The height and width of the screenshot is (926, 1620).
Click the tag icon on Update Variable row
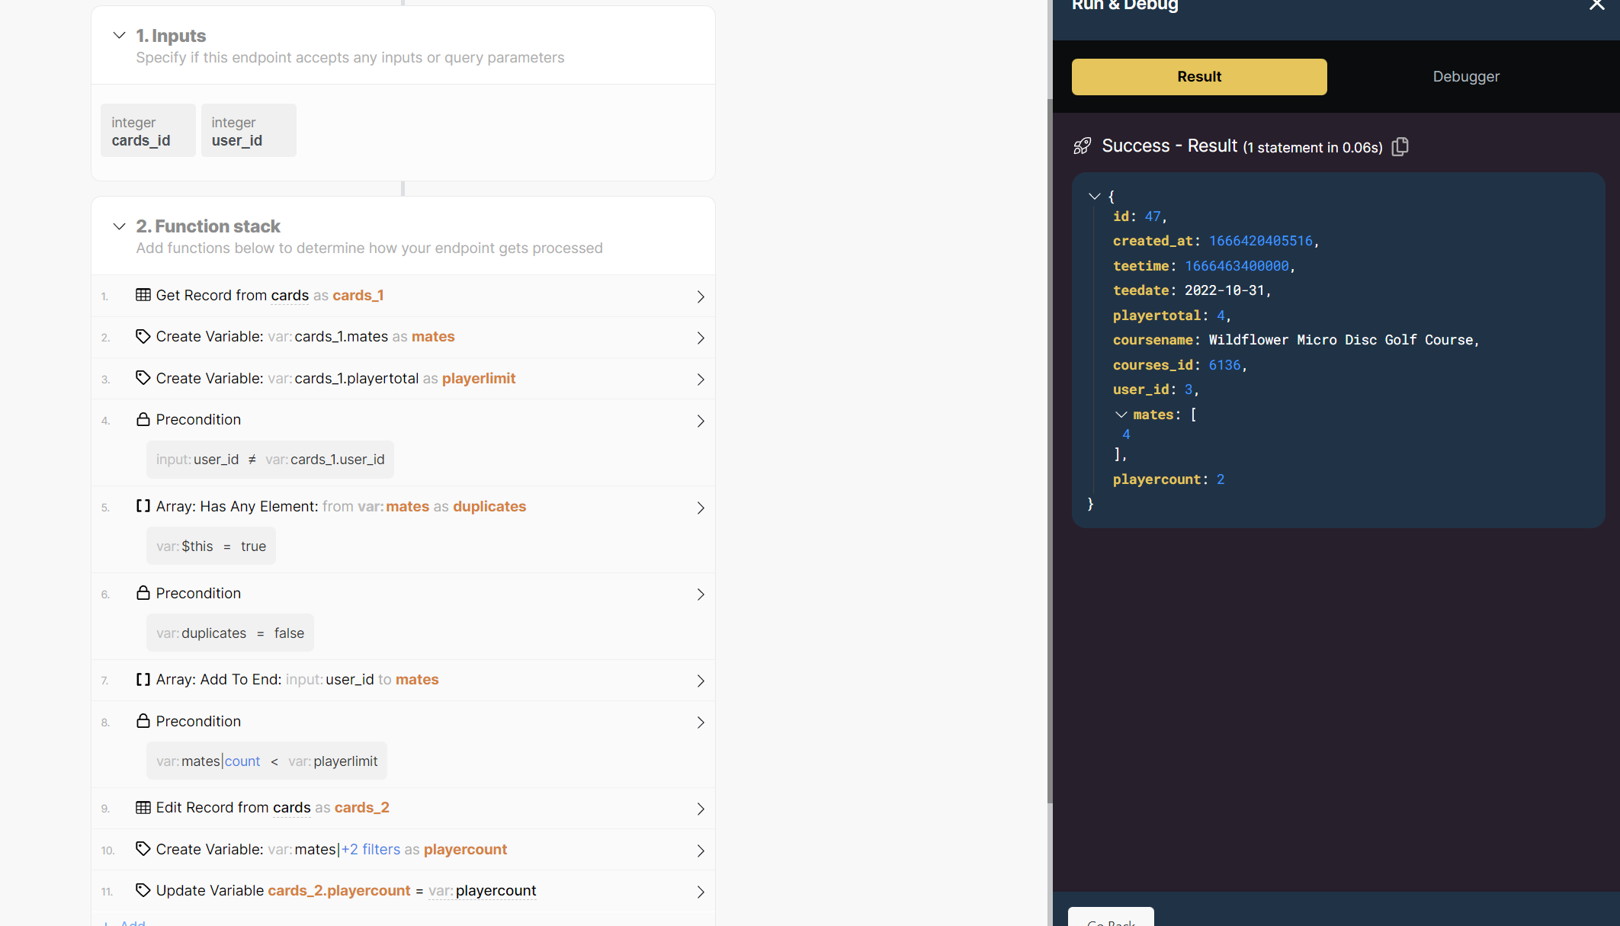pyautogui.click(x=143, y=890)
